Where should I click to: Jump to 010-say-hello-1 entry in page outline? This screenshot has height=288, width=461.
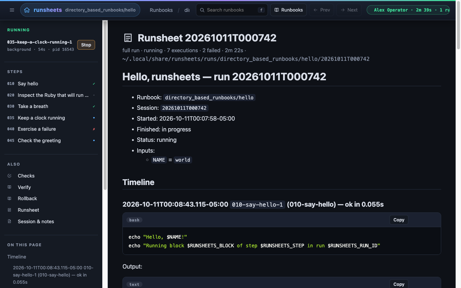[53, 275]
